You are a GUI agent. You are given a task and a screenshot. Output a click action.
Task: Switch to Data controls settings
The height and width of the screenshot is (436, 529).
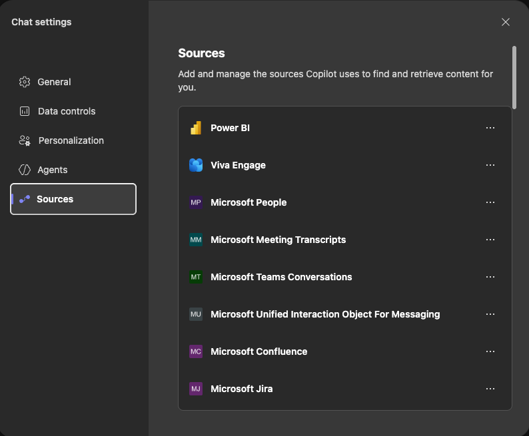tap(73, 111)
